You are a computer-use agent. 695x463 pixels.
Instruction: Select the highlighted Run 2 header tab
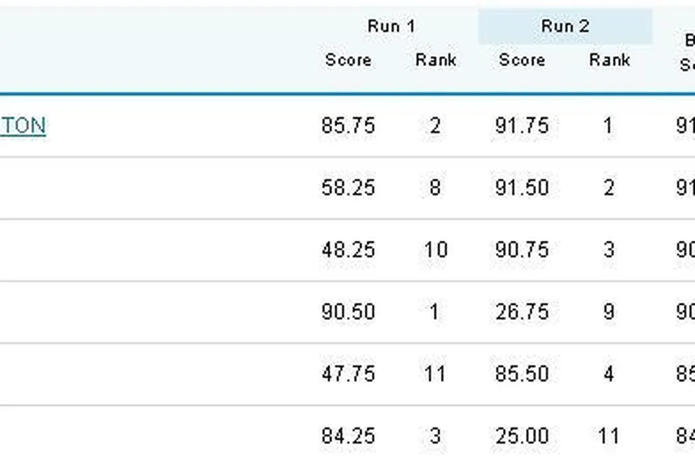[x=565, y=26]
